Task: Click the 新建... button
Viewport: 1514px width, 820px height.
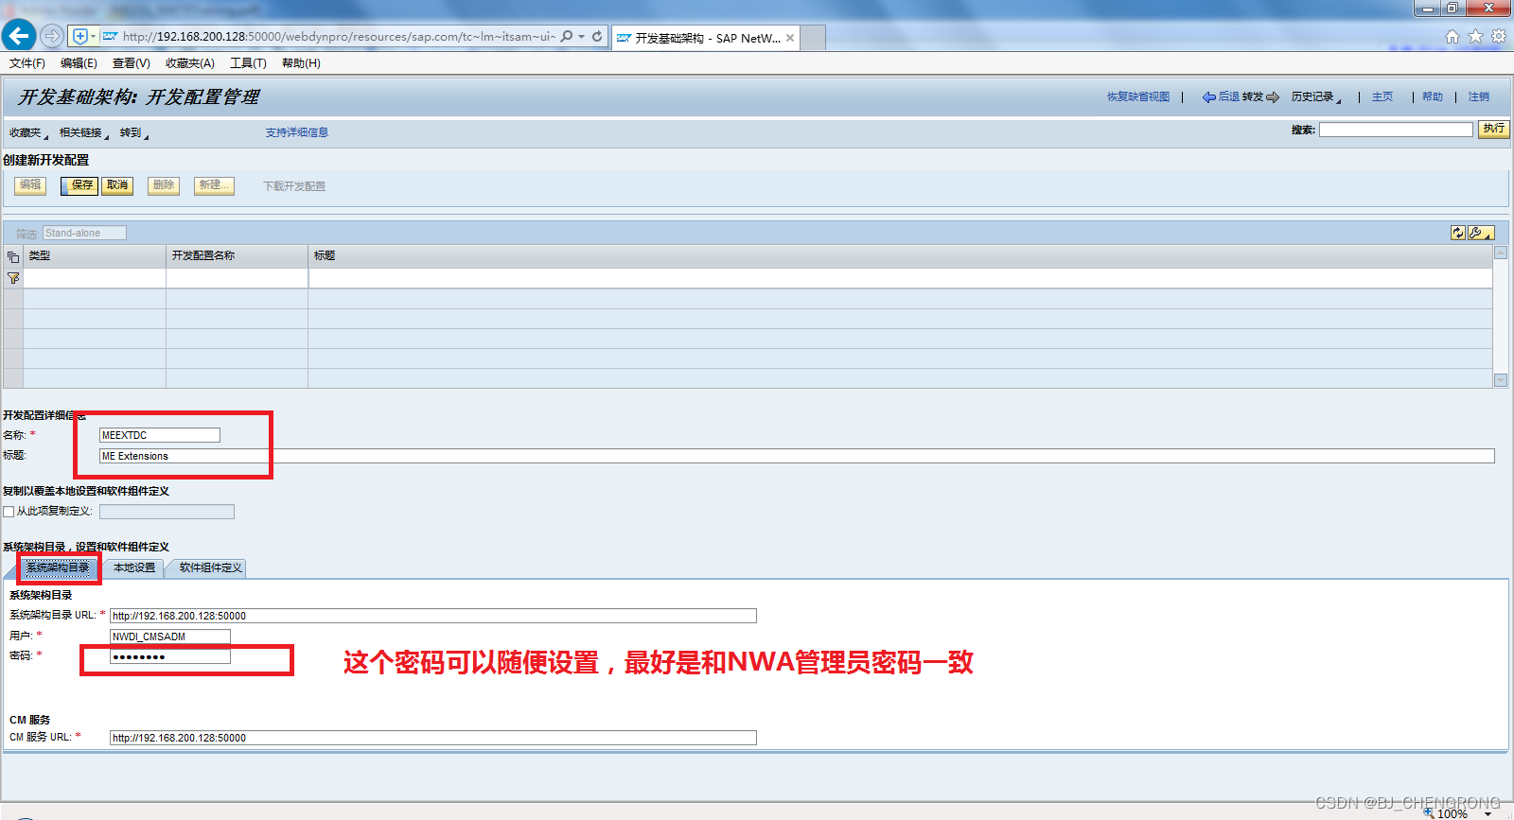Action: click(x=214, y=185)
